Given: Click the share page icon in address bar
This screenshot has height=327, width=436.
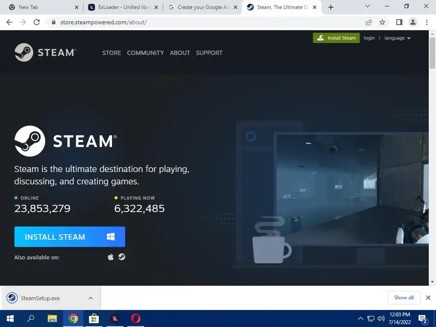Looking at the screenshot, I should [x=369, y=22].
